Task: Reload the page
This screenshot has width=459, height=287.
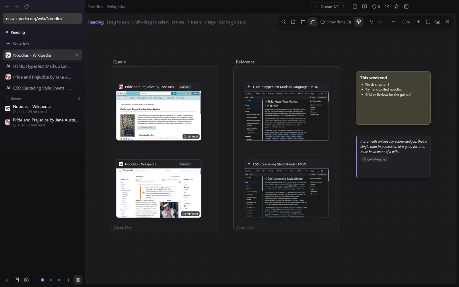Action: click(x=26, y=6)
